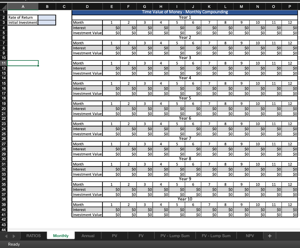
Task: Select column P header
Action: [290, 7]
